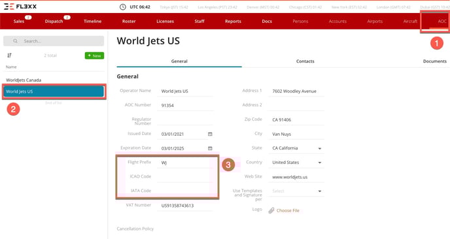Click the paperclip icon next to Logo

tap(271, 211)
